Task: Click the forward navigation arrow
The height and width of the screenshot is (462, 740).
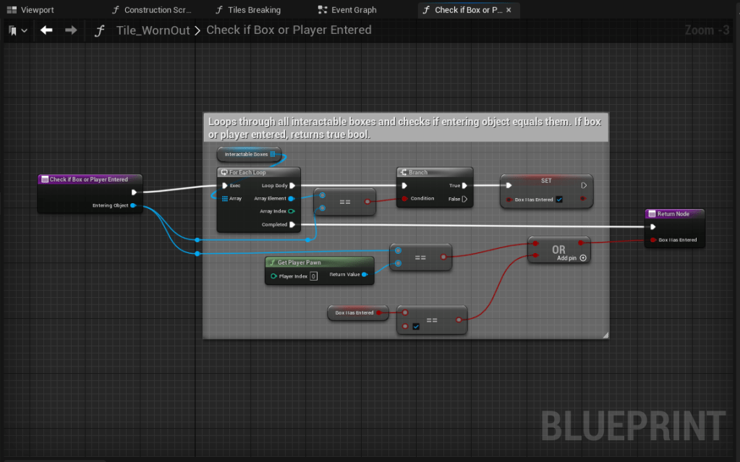Action: coord(71,30)
